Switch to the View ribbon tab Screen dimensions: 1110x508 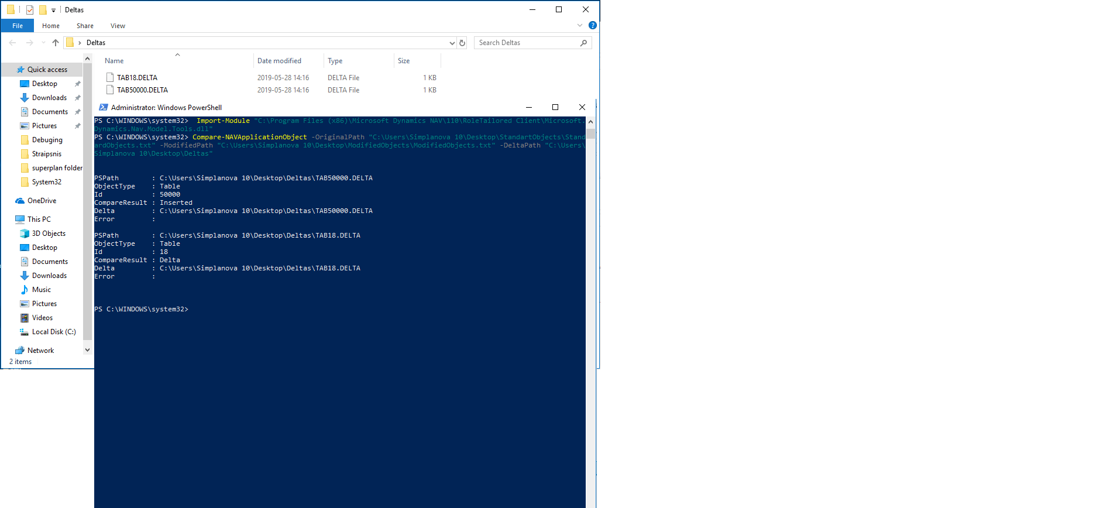118,26
